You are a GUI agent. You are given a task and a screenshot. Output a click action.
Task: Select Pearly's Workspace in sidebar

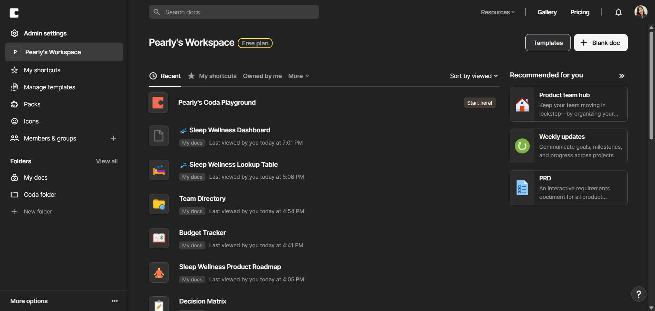tap(64, 52)
